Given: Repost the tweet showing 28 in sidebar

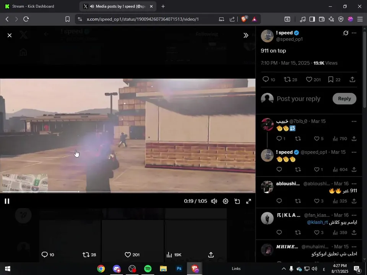Looking at the screenshot, I should [x=290, y=79].
